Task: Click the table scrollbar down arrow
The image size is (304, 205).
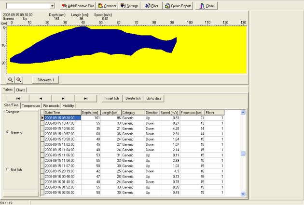Action: coord(243,194)
